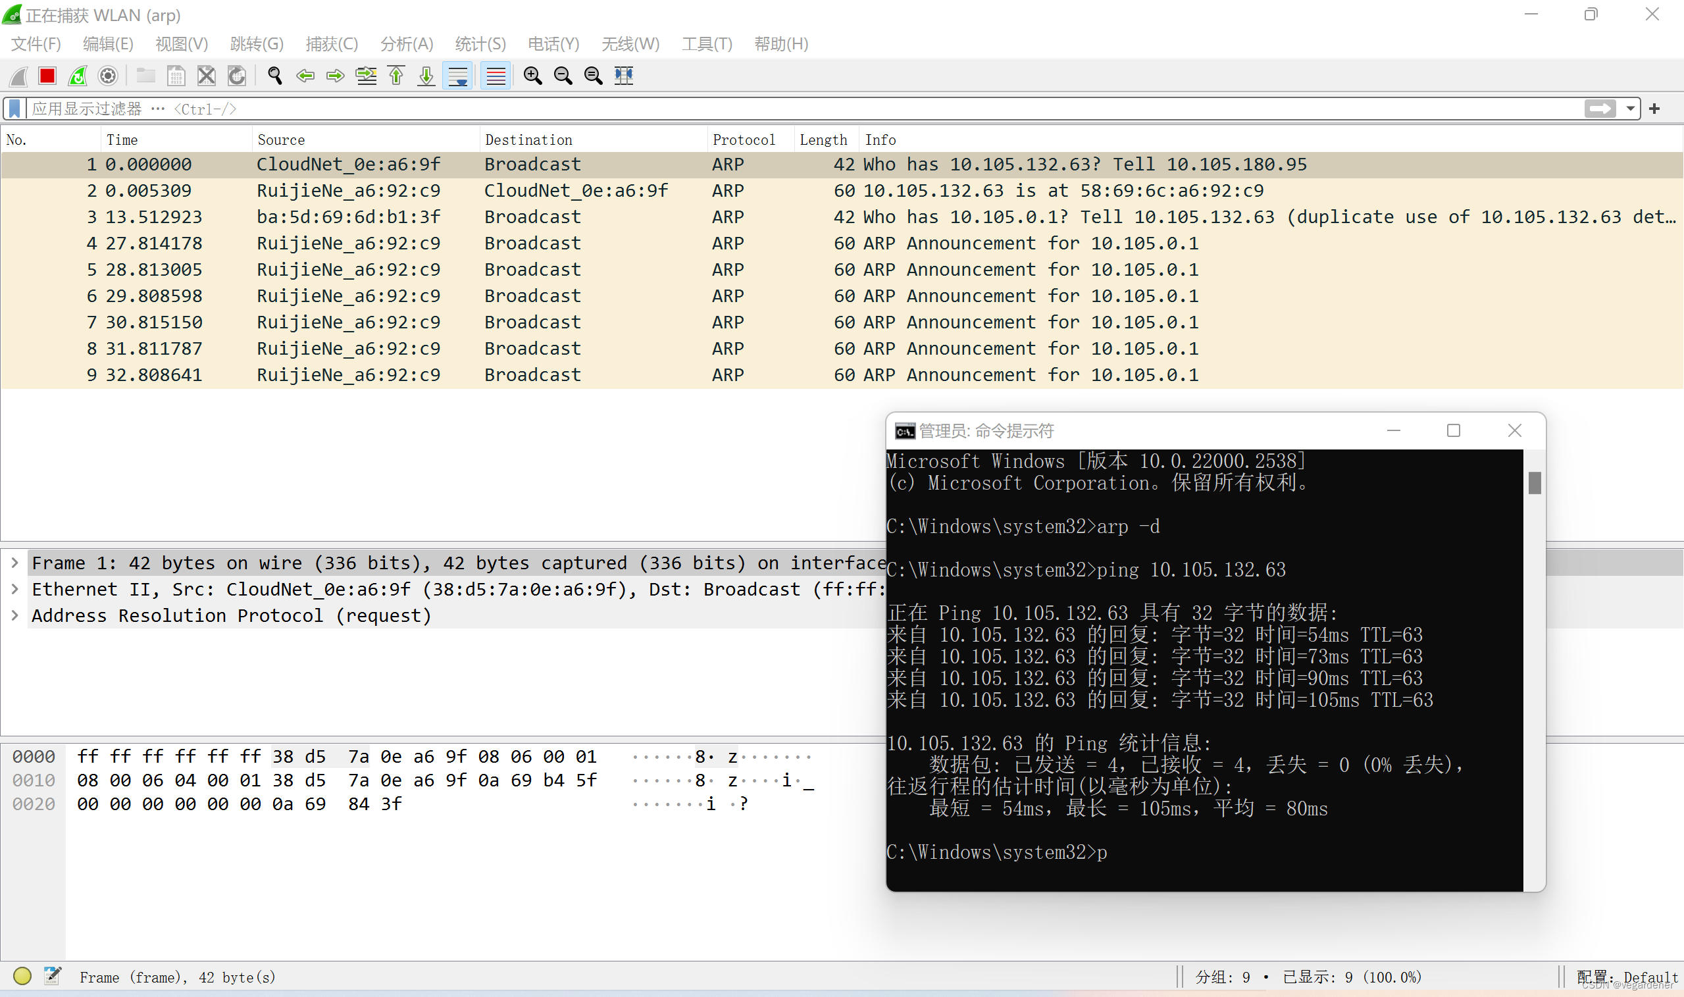Open the display filter history dropdown
Screen dimensions: 1684x997
1630,109
